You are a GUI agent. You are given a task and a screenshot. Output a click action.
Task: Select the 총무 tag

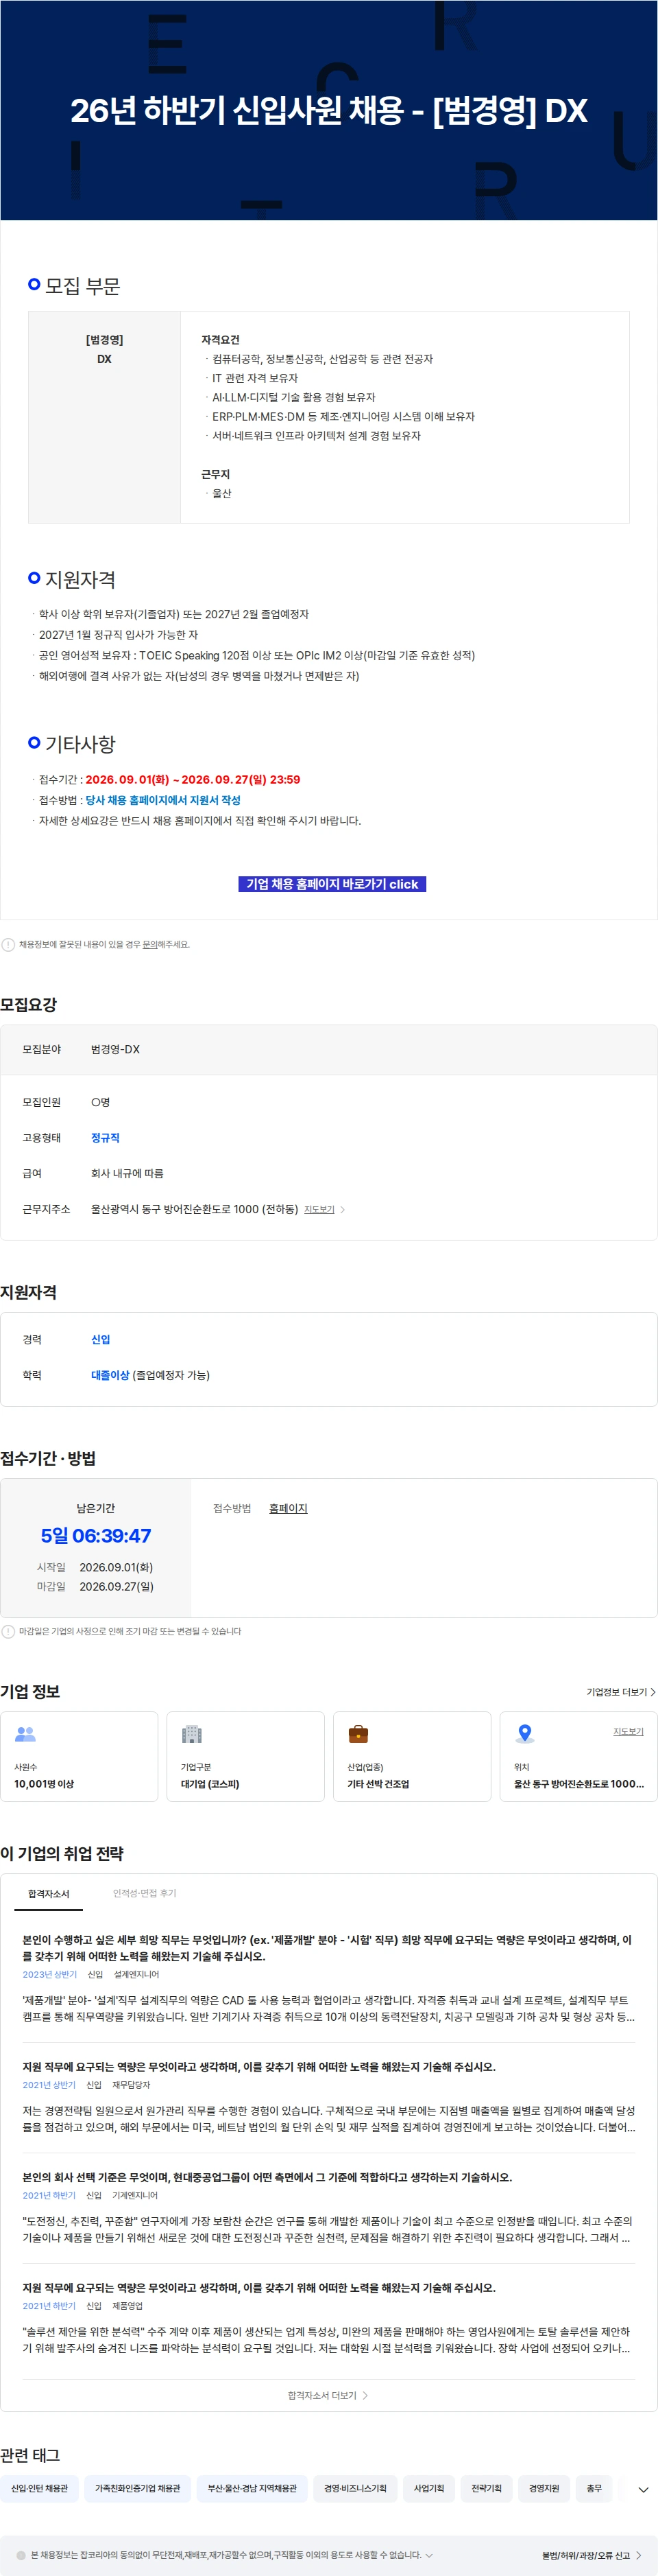594,2488
